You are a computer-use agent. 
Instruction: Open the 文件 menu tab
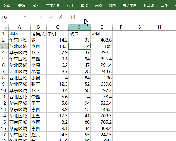coord(6,6)
